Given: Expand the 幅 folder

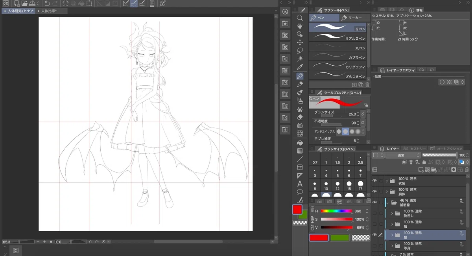Looking at the screenshot, I should point(392,235).
